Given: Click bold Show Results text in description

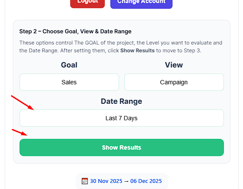Looking at the screenshot, I should point(137,51).
